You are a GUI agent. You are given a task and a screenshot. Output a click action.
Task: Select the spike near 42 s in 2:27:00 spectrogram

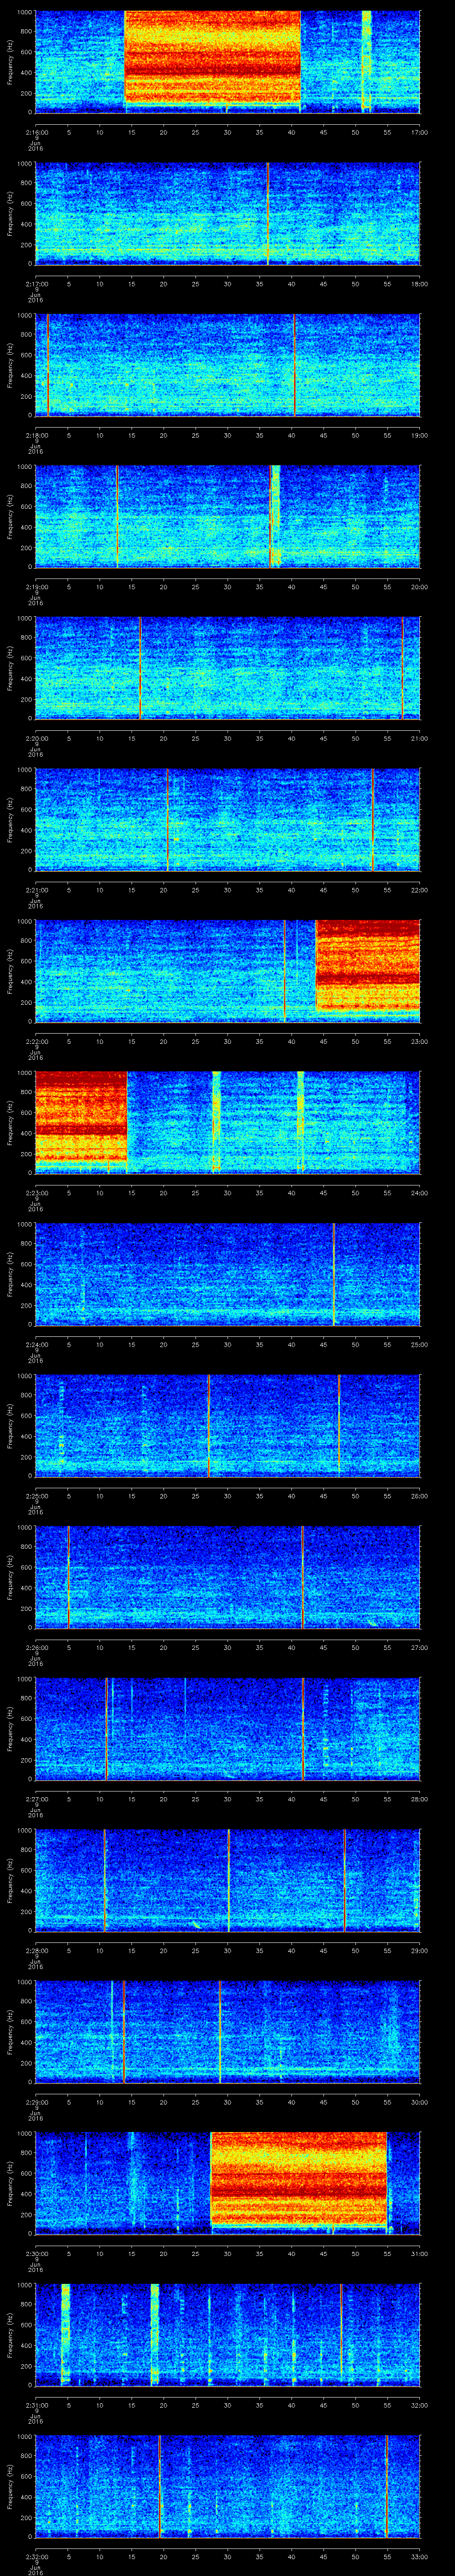[303, 1728]
